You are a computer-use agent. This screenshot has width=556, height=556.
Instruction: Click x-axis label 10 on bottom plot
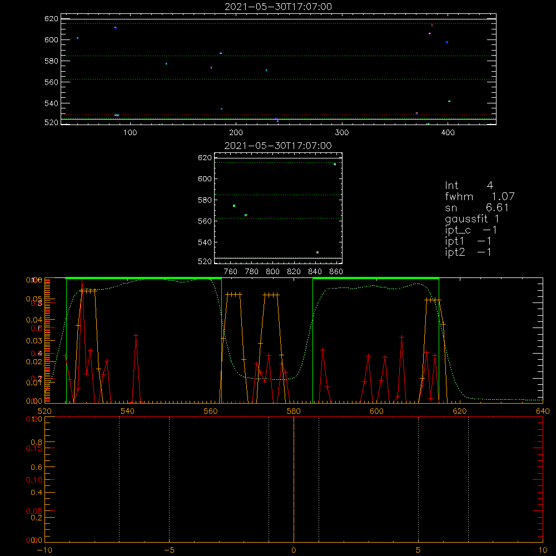[543, 550]
